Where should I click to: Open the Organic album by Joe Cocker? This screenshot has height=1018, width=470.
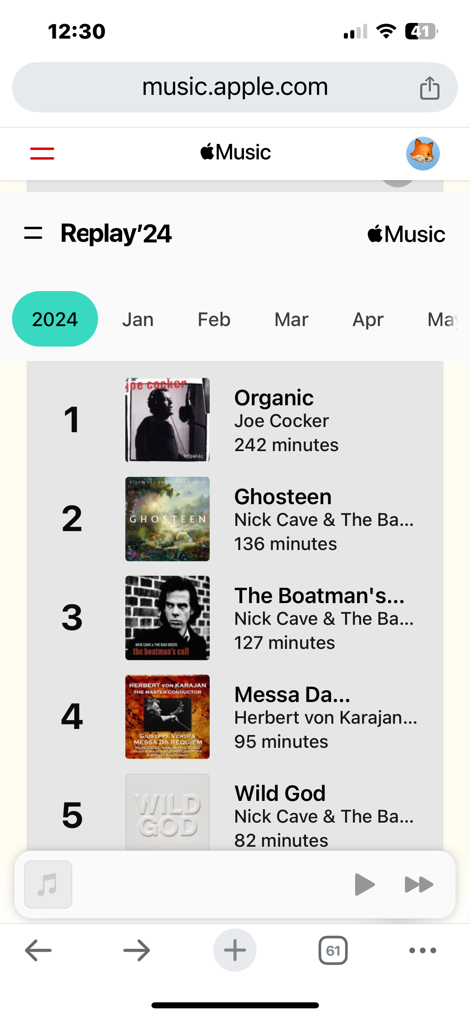(274, 398)
